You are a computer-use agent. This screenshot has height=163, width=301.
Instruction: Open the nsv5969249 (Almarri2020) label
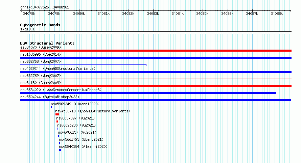tap(75, 104)
